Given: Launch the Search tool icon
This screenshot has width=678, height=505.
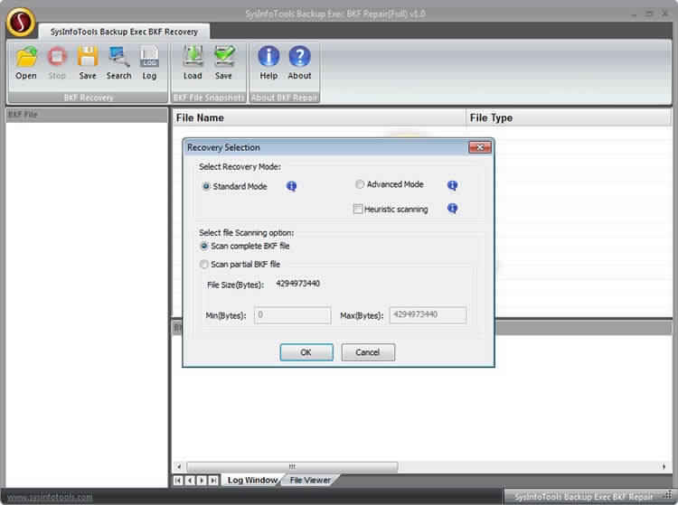Looking at the screenshot, I should click(118, 62).
